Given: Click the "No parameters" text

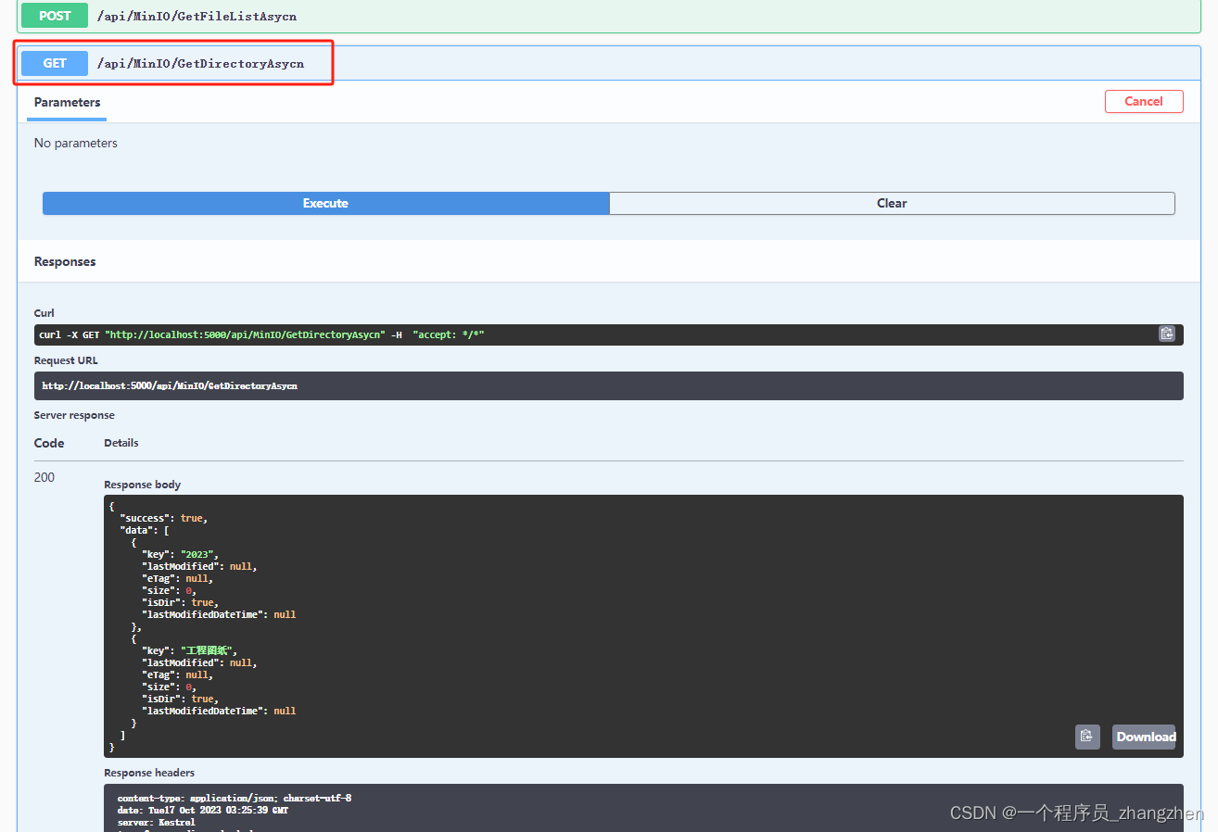Looking at the screenshot, I should coord(76,143).
